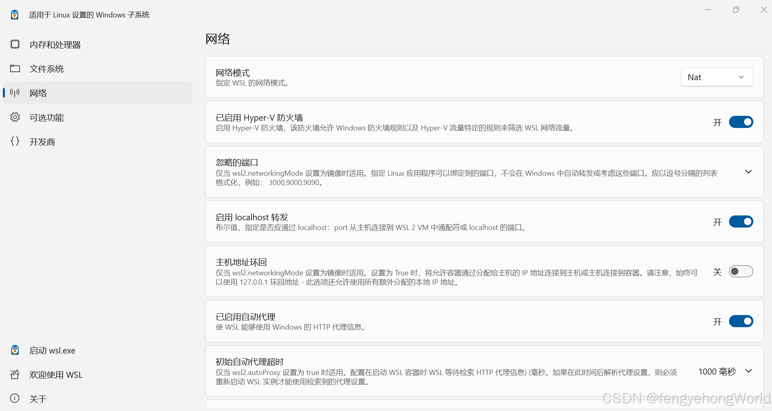The height and width of the screenshot is (411, 772).
Task: Close the WSL settings window
Action: 763,10
